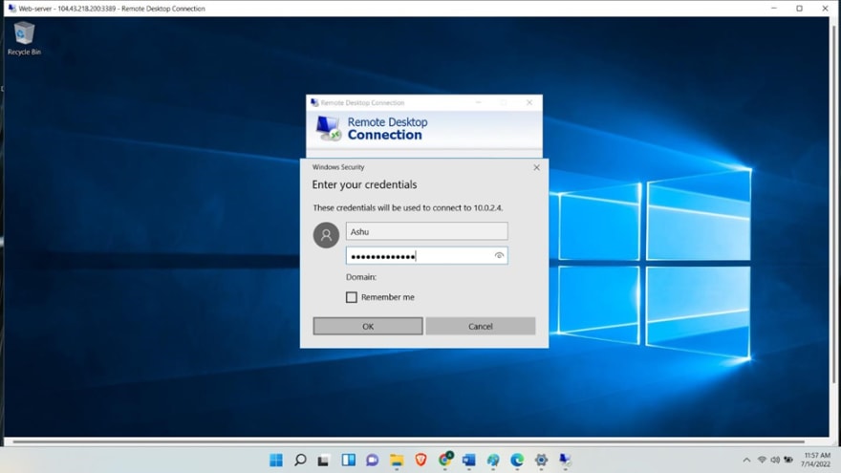Click the Windows Start button

(x=275, y=460)
